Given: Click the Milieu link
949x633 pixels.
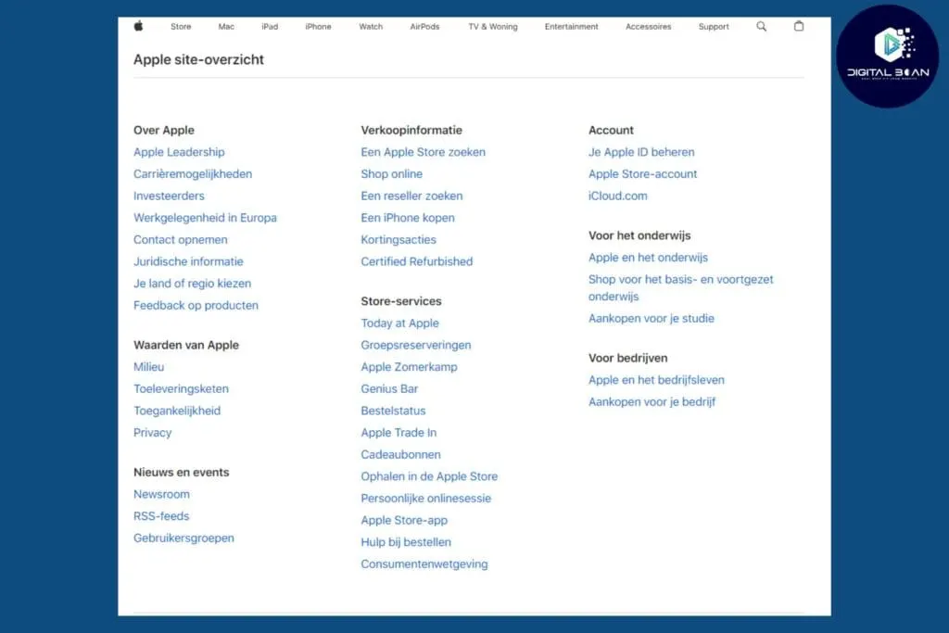Looking at the screenshot, I should tap(149, 367).
